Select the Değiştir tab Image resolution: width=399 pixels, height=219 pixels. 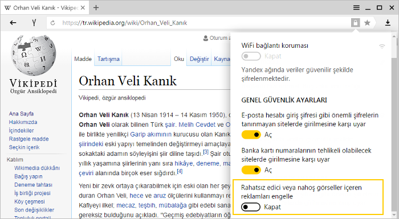199,59
